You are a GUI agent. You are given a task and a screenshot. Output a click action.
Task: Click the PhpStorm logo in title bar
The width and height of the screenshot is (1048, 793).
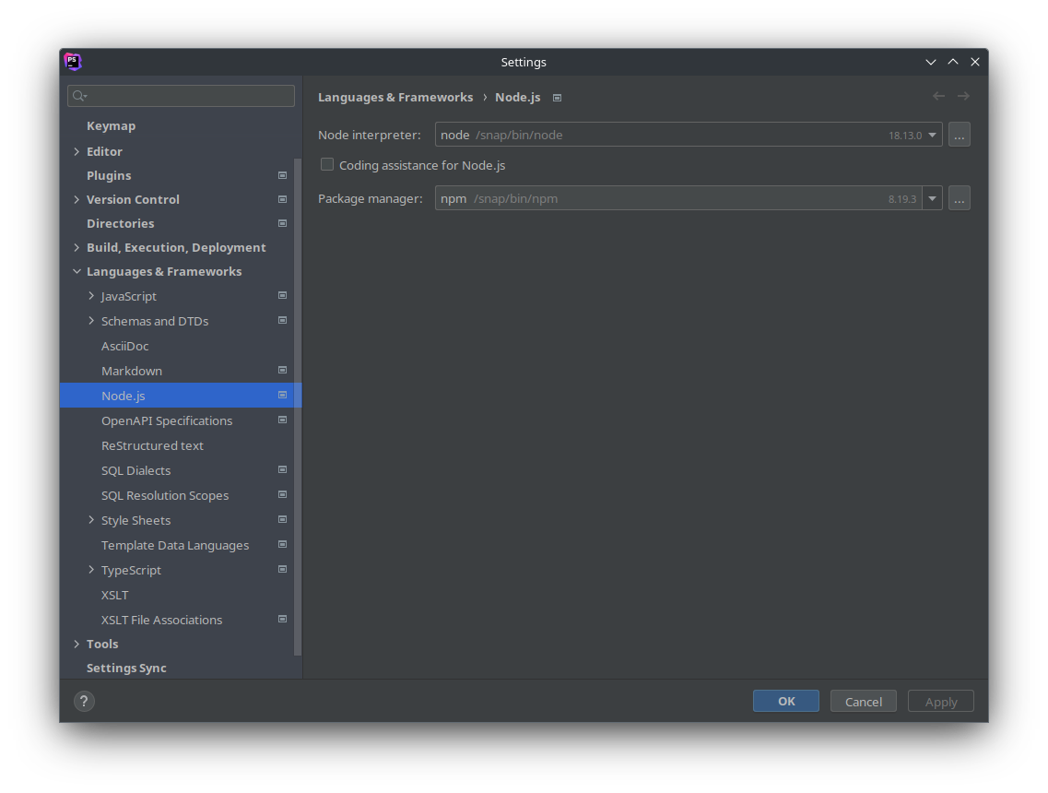point(73,62)
